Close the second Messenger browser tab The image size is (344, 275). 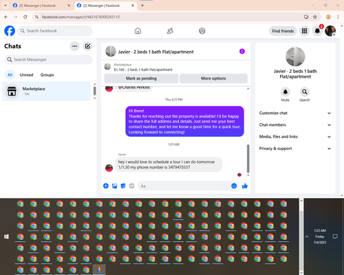coord(133,5)
